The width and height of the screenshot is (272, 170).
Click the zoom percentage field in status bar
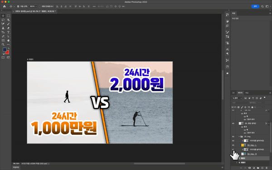click(16, 164)
